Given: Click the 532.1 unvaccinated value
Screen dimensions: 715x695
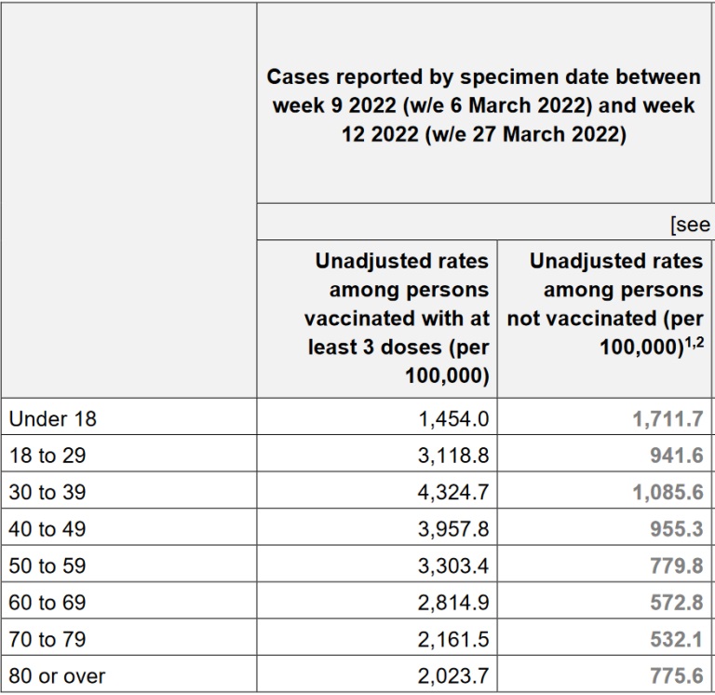Looking at the screenshot, I should 677,639.
